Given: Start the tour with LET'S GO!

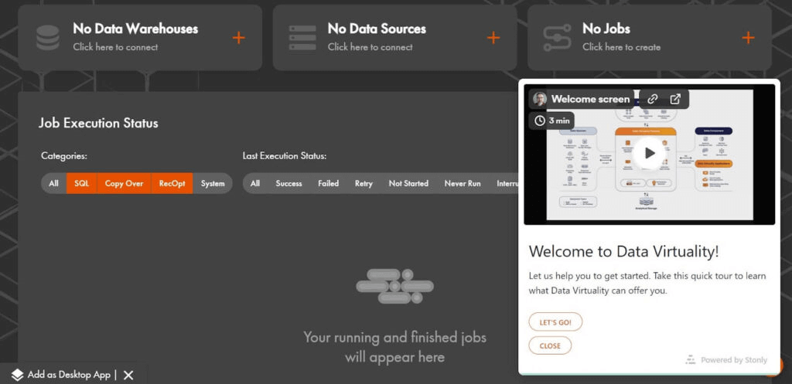Looking at the screenshot, I should [555, 322].
